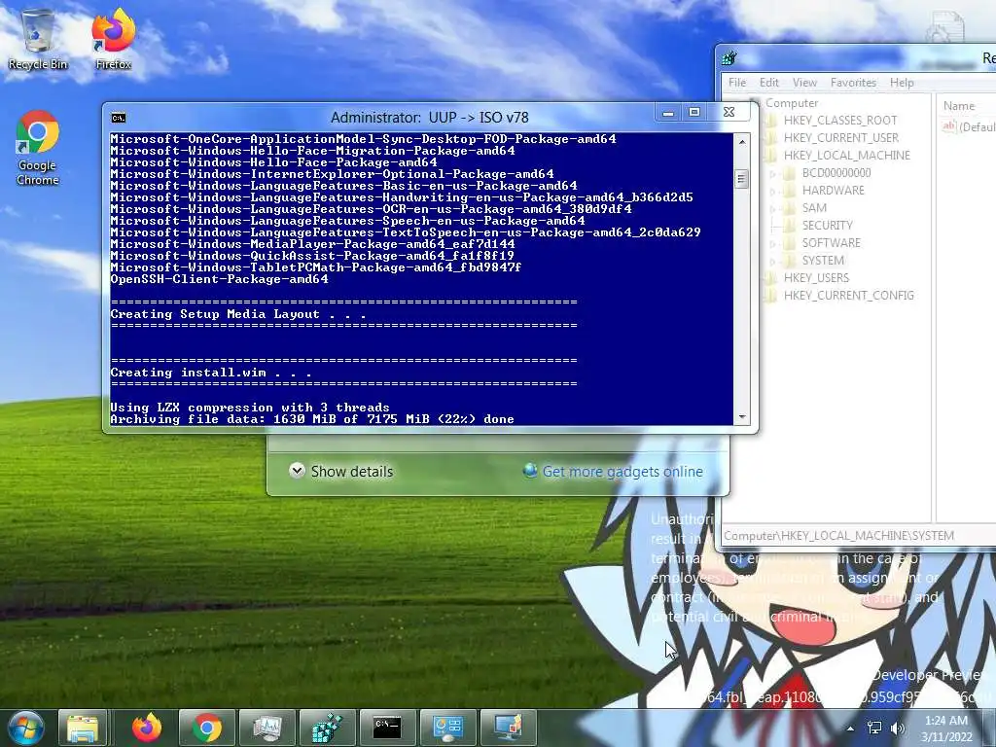The width and height of the screenshot is (996, 747).
Task: Activate the command prompt taskbar button
Action: [387, 728]
